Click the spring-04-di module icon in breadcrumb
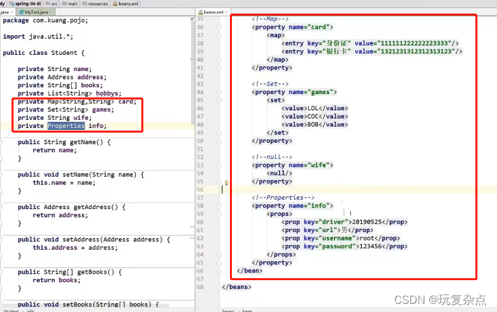This screenshot has width=497, height=312. click(12, 4)
